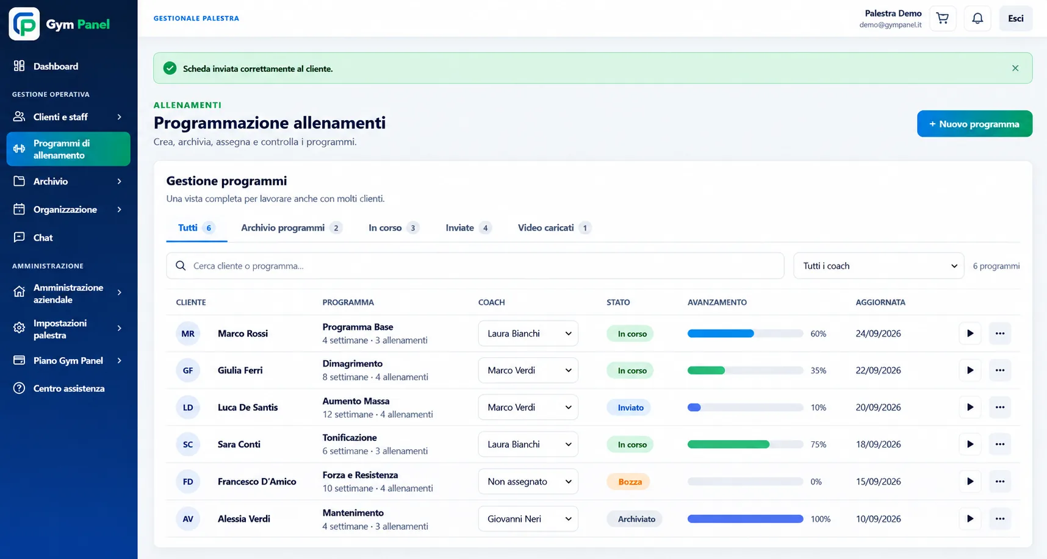1047x559 pixels.
Task: Show the Inviate tab
Action: (x=468, y=227)
